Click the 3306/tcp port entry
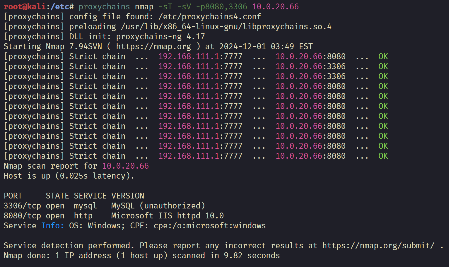 22,206
